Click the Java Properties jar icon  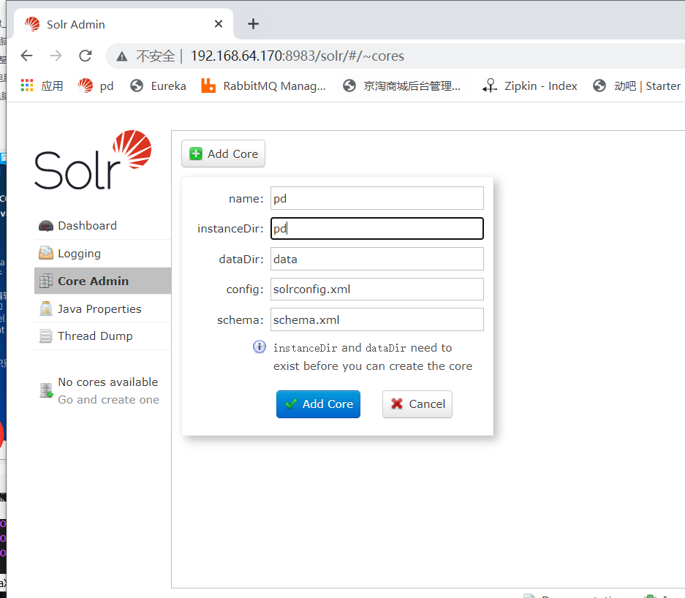coord(46,309)
